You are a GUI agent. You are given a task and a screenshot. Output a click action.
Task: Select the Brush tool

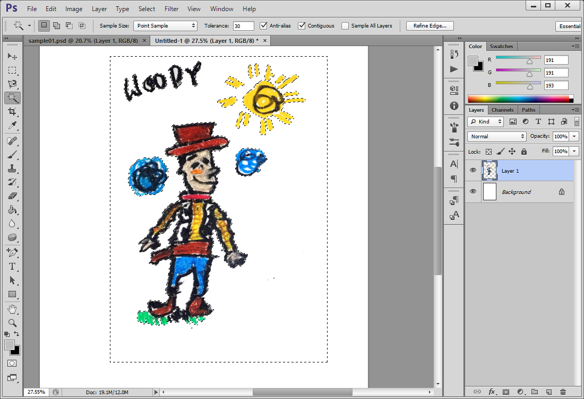click(x=12, y=155)
